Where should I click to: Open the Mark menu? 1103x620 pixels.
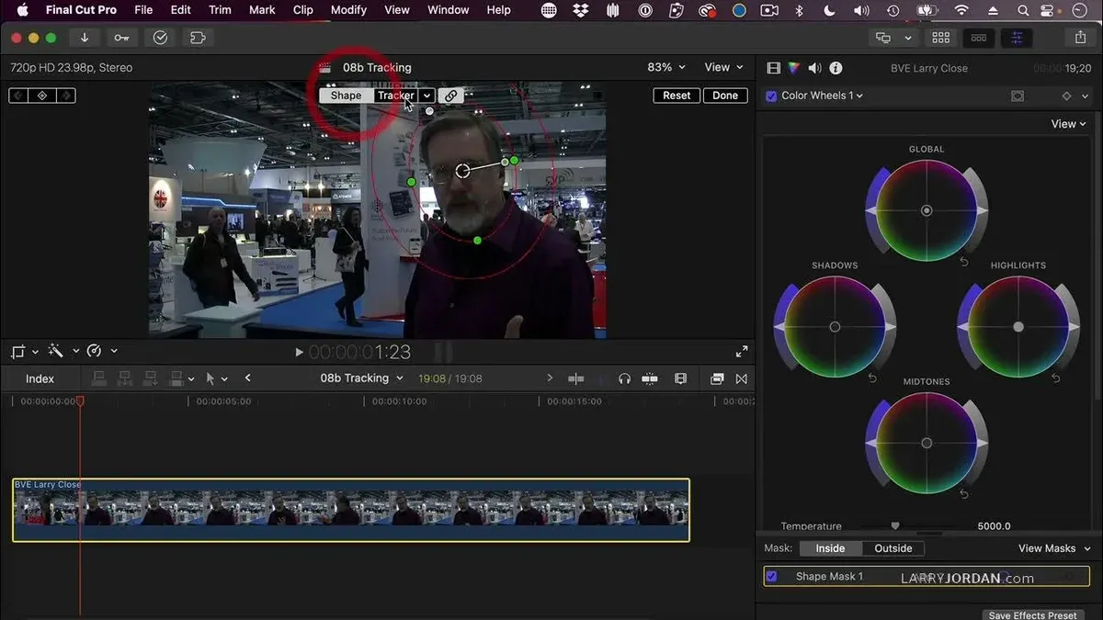tap(262, 10)
